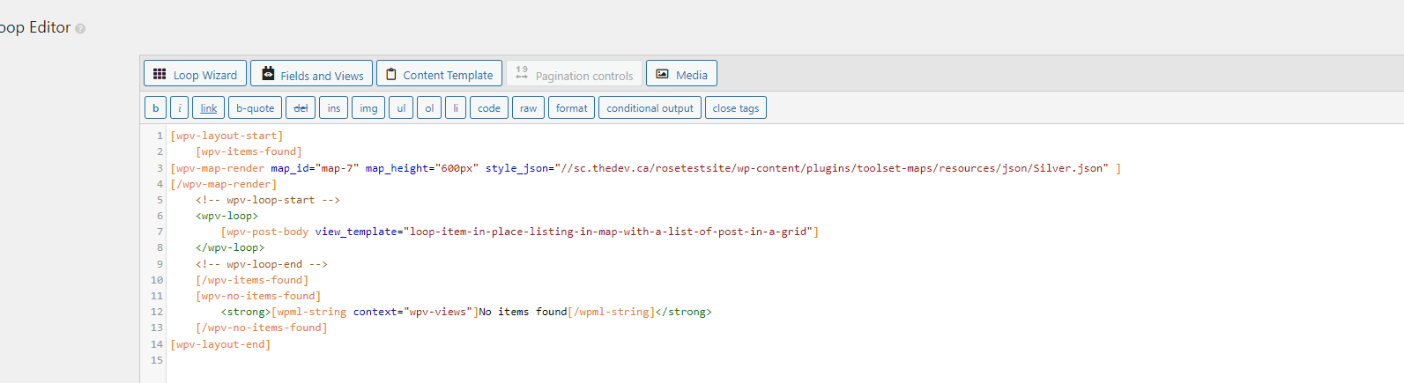Image resolution: width=1404 pixels, height=383 pixels.
Task: Insert a link with link button
Action: tap(208, 107)
